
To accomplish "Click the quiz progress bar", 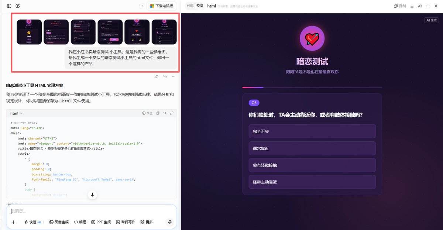I will click(x=312, y=87).
